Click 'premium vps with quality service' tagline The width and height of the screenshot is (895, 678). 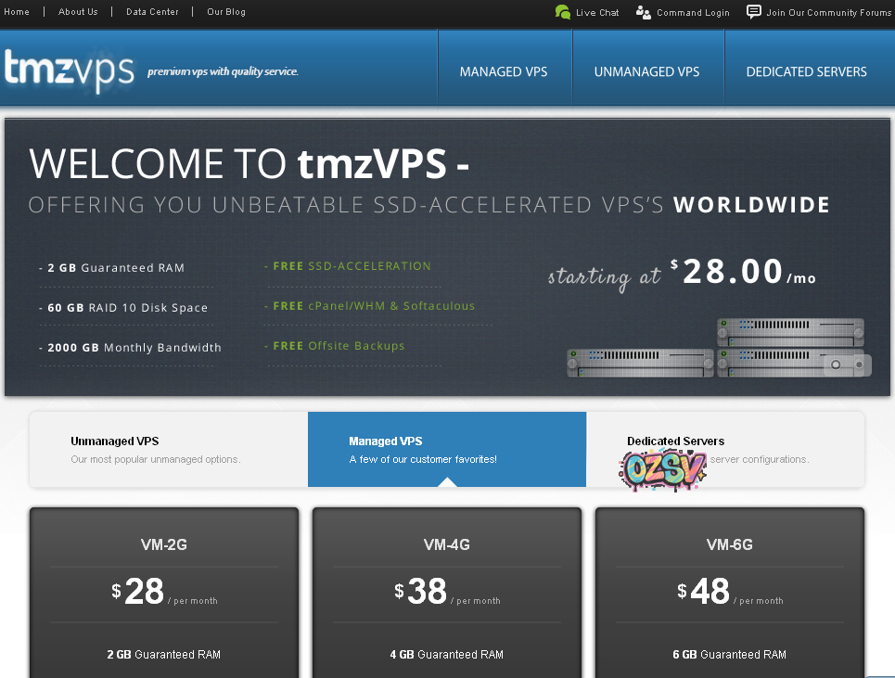[x=223, y=71]
